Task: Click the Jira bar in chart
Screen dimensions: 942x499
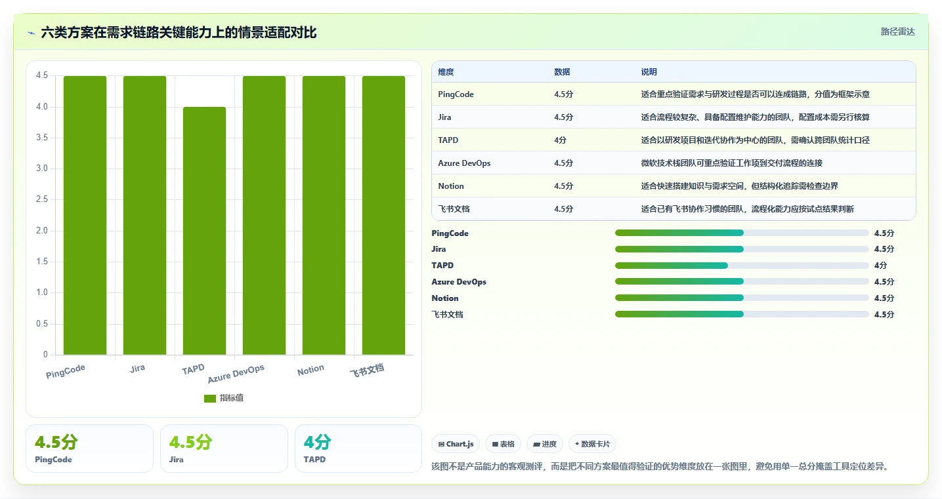Action: [145, 215]
